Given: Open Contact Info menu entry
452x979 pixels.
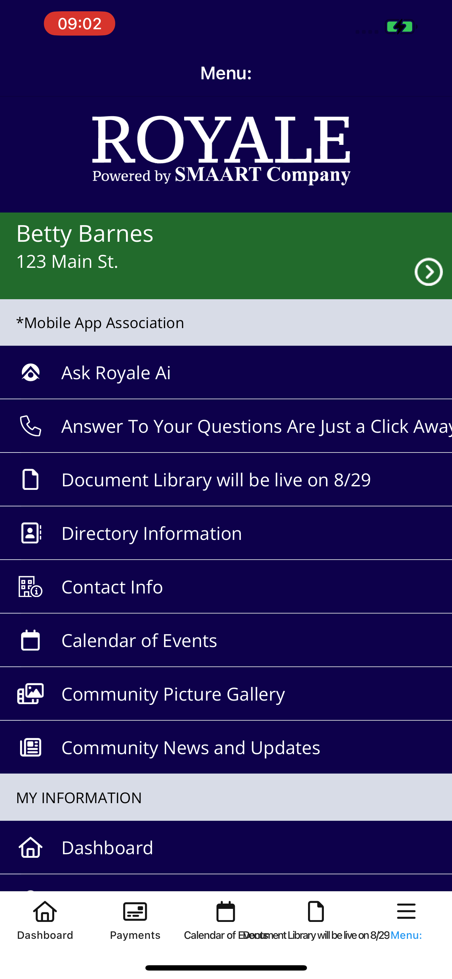Looking at the screenshot, I should coord(226,587).
